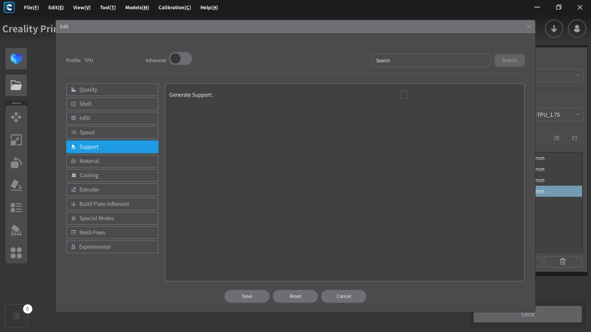The height and width of the screenshot is (332, 591).
Task: Focus the Search input field
Action: [x=431, y=61]
